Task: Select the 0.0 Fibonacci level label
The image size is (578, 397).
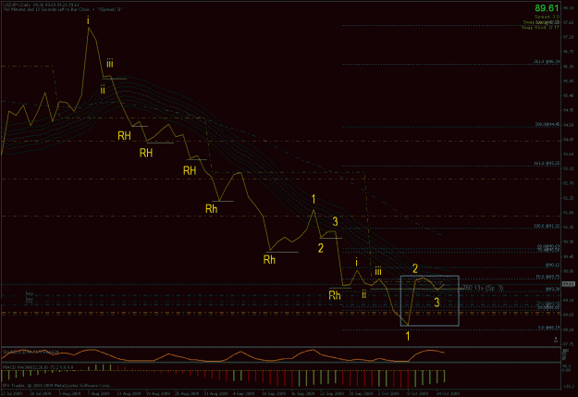Action: coord(548,328)
